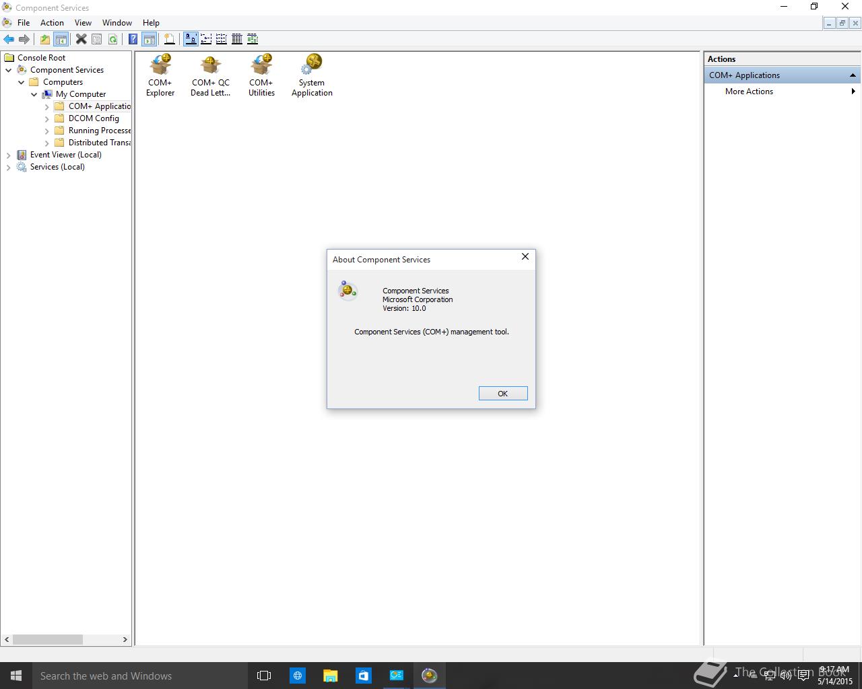Click left arrow of tree horizontal scrollbar
Screen dimensions: 862x689
tap(7, 639)
